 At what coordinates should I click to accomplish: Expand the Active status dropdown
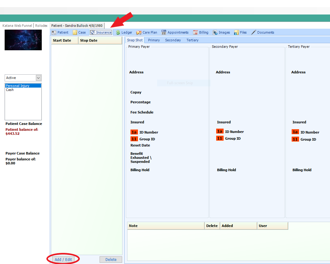[38, 78]
